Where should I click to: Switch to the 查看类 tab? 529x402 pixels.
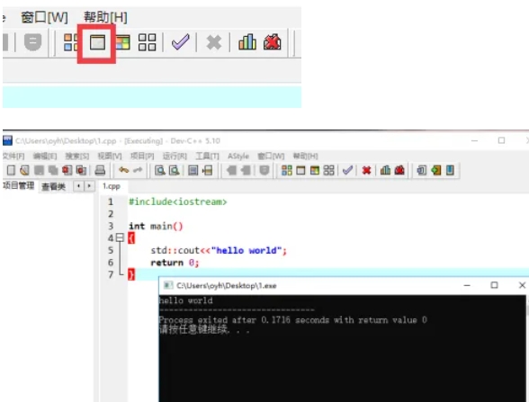tap(53, 186)
